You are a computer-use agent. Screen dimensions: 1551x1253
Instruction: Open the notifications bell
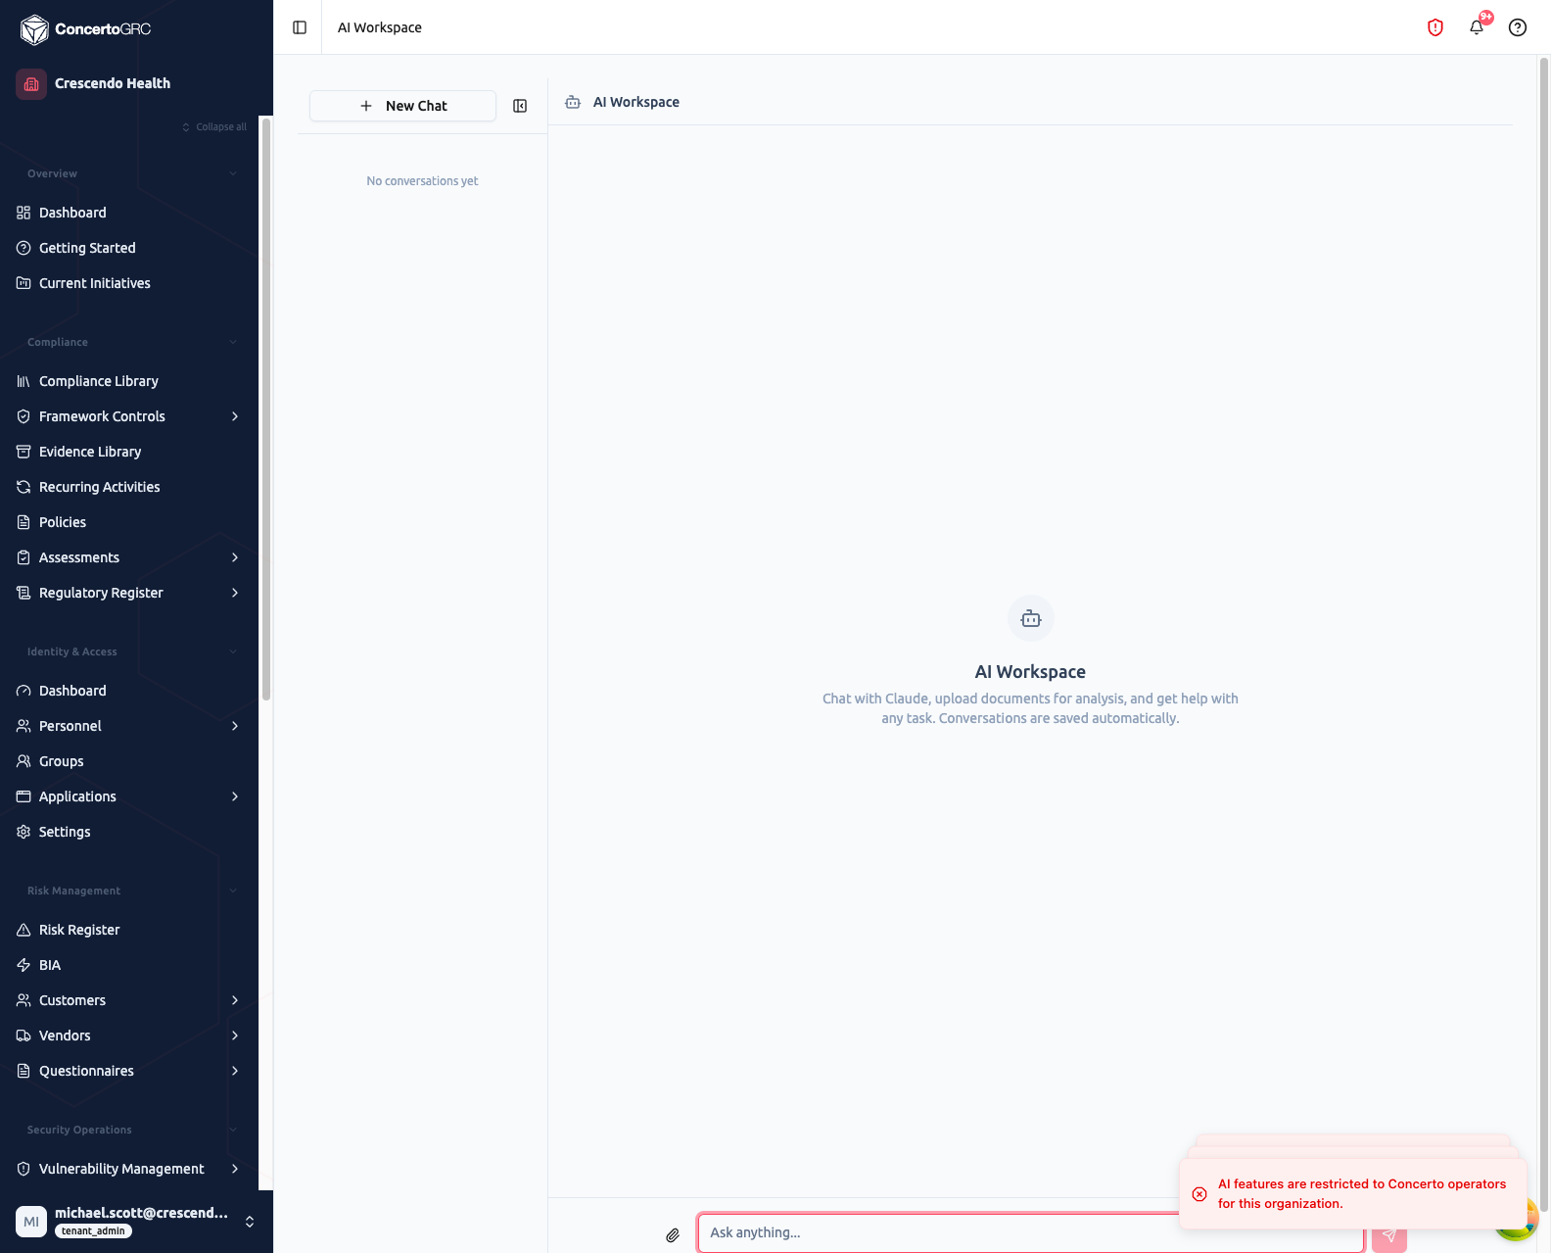point(1477,27)
